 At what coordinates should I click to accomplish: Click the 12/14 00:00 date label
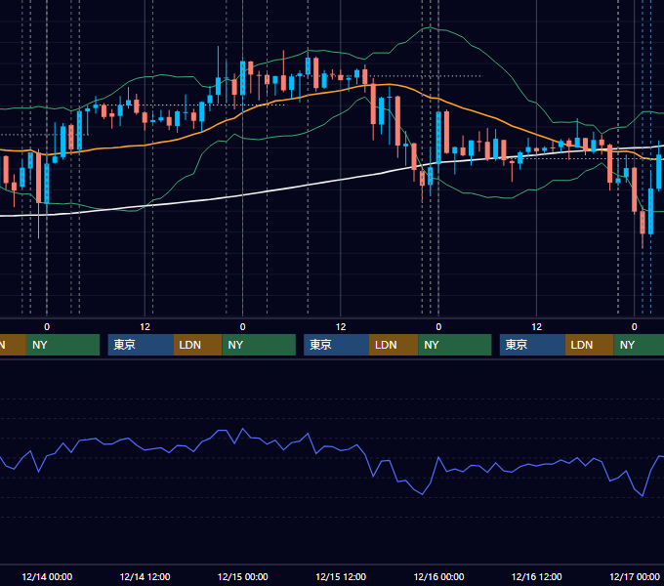(47, 576)
